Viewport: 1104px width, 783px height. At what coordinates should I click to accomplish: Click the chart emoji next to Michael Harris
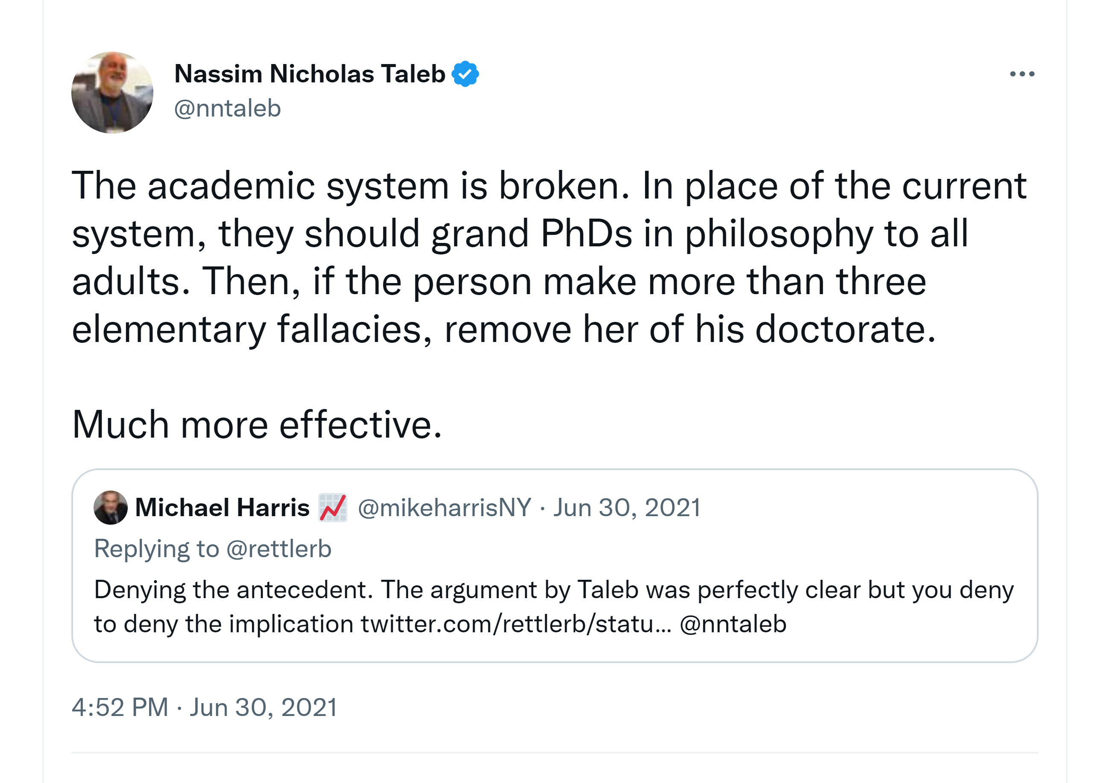[333, 507]
